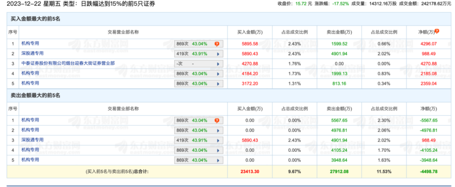Image resolution: width=455 pixels, height=187 pixels.
Task: Click the 869次 43.04% box in buy row 1
Action: pos(194,44)
